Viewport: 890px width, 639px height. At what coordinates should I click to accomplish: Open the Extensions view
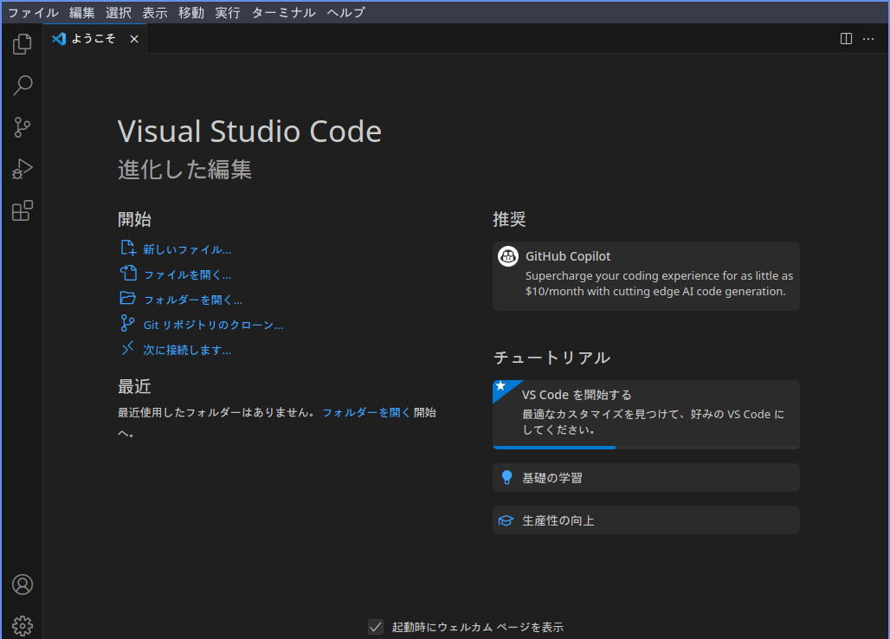pyautogui.click(x=23, y=210)
